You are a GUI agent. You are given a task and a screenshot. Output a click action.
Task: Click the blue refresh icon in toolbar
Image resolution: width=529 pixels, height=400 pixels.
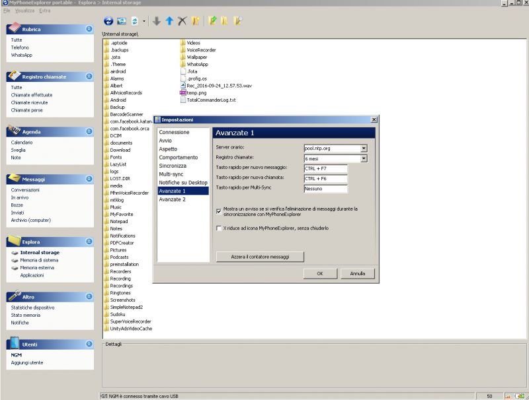pyautogui.click(x=109, y=21)
